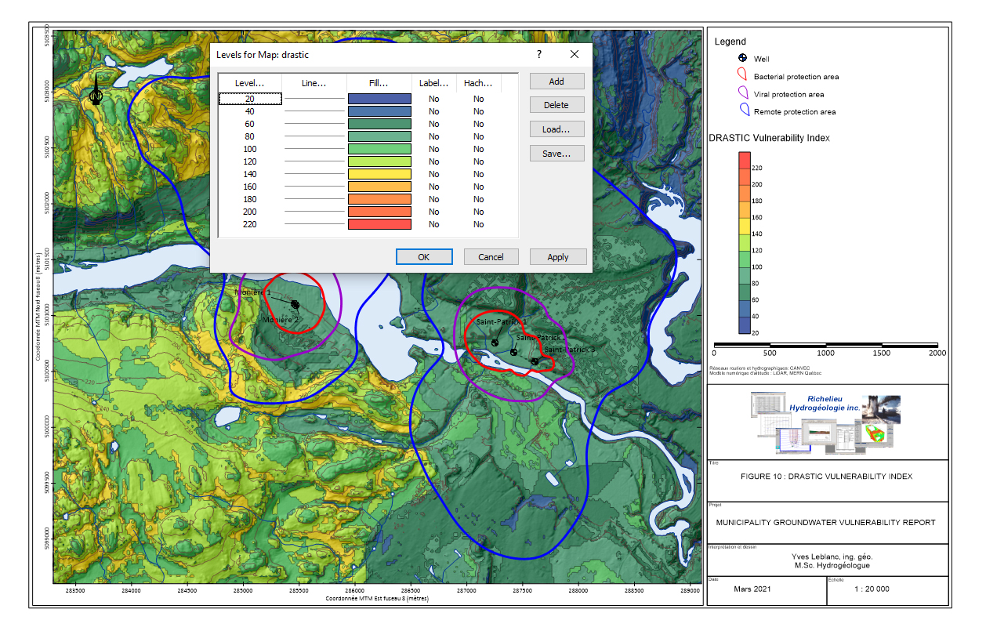Viewport: 986px width, 620px height.
Task: Apply the level changes
Action: pos(557,256)
